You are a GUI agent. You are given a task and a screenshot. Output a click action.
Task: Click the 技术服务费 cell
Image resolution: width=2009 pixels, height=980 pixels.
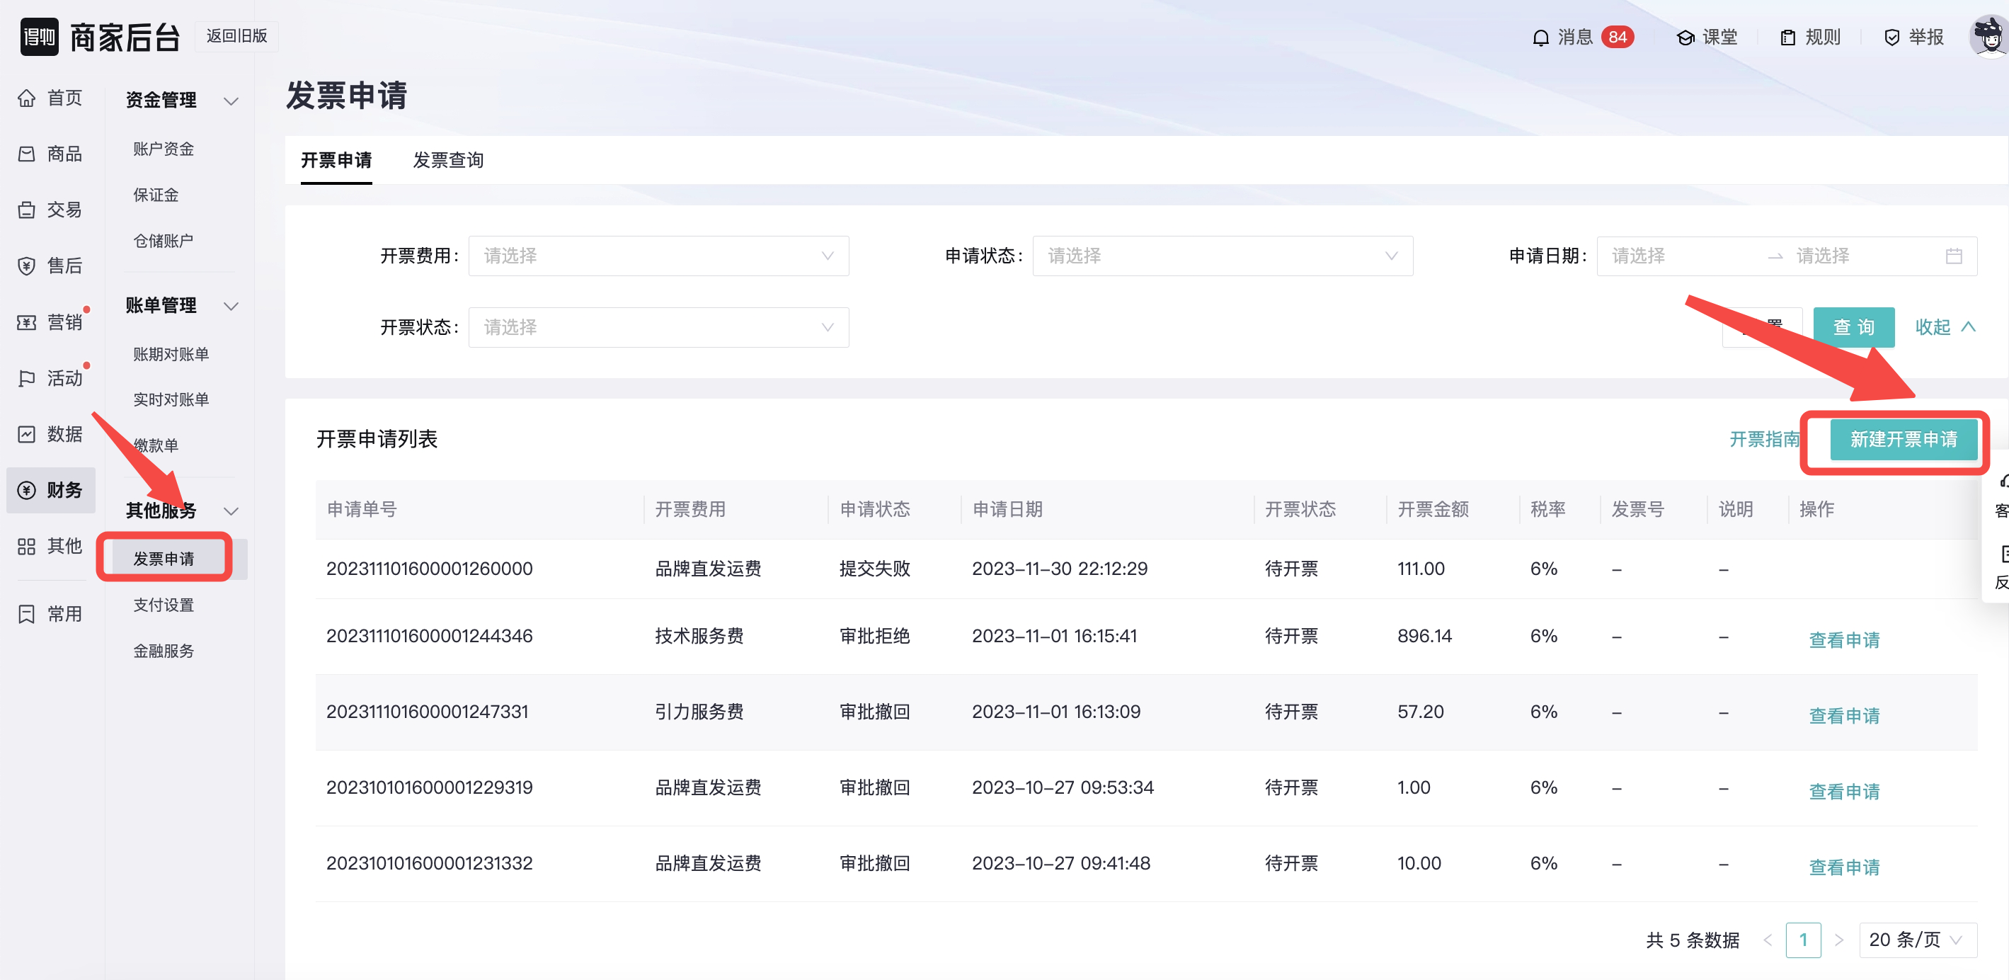699,637
